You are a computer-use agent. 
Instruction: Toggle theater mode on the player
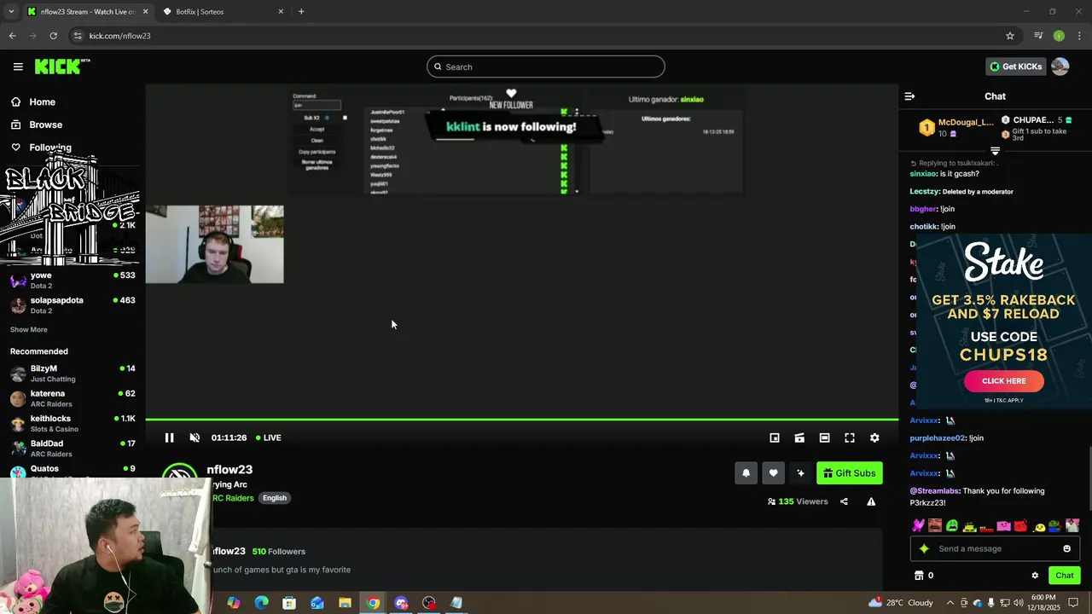(824, 437)
